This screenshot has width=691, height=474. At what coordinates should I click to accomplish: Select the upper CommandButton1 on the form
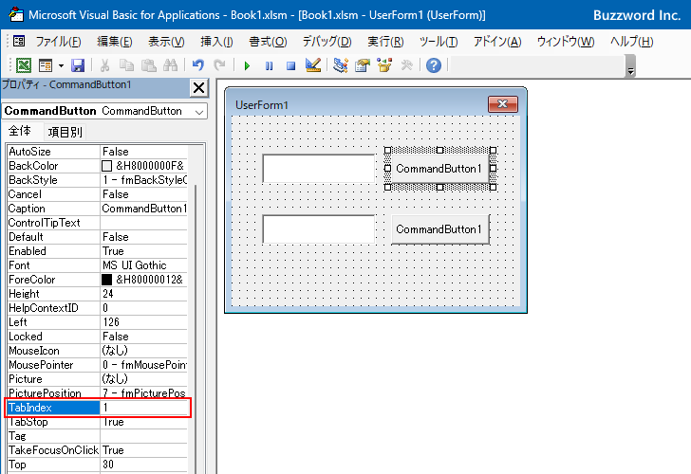pos(439,169)
